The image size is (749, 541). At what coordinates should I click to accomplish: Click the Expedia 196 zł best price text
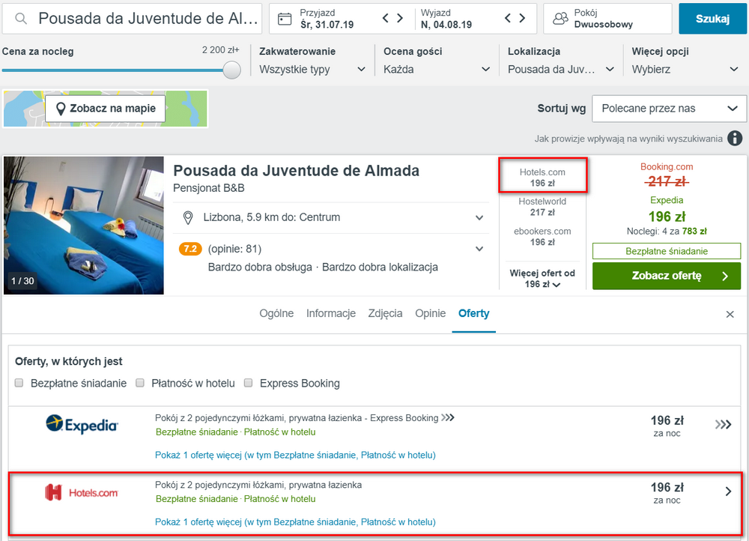[x=667, y=217]
